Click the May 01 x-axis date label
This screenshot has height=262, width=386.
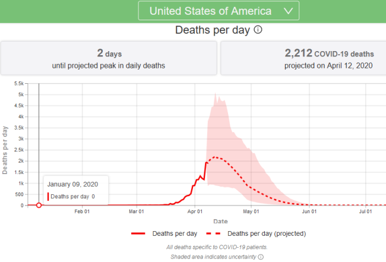(x=251, y=212)
